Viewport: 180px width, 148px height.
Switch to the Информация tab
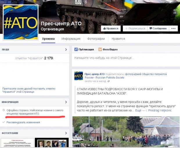tap(71, 39)
